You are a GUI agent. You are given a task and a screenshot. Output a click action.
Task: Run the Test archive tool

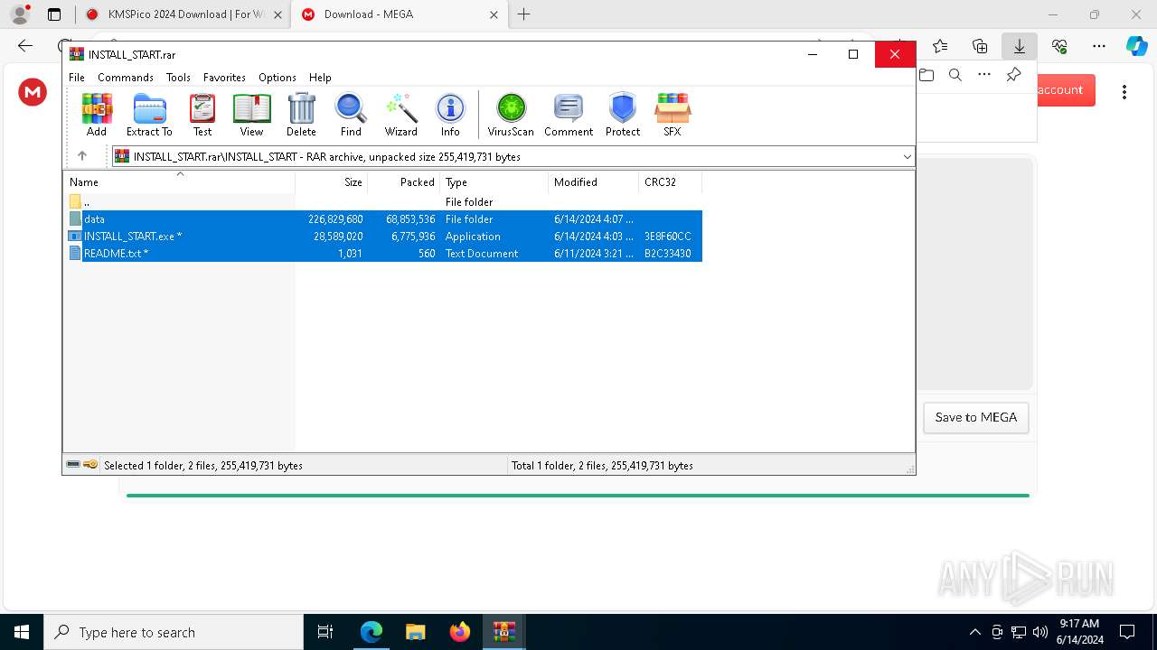click(202, 115)
